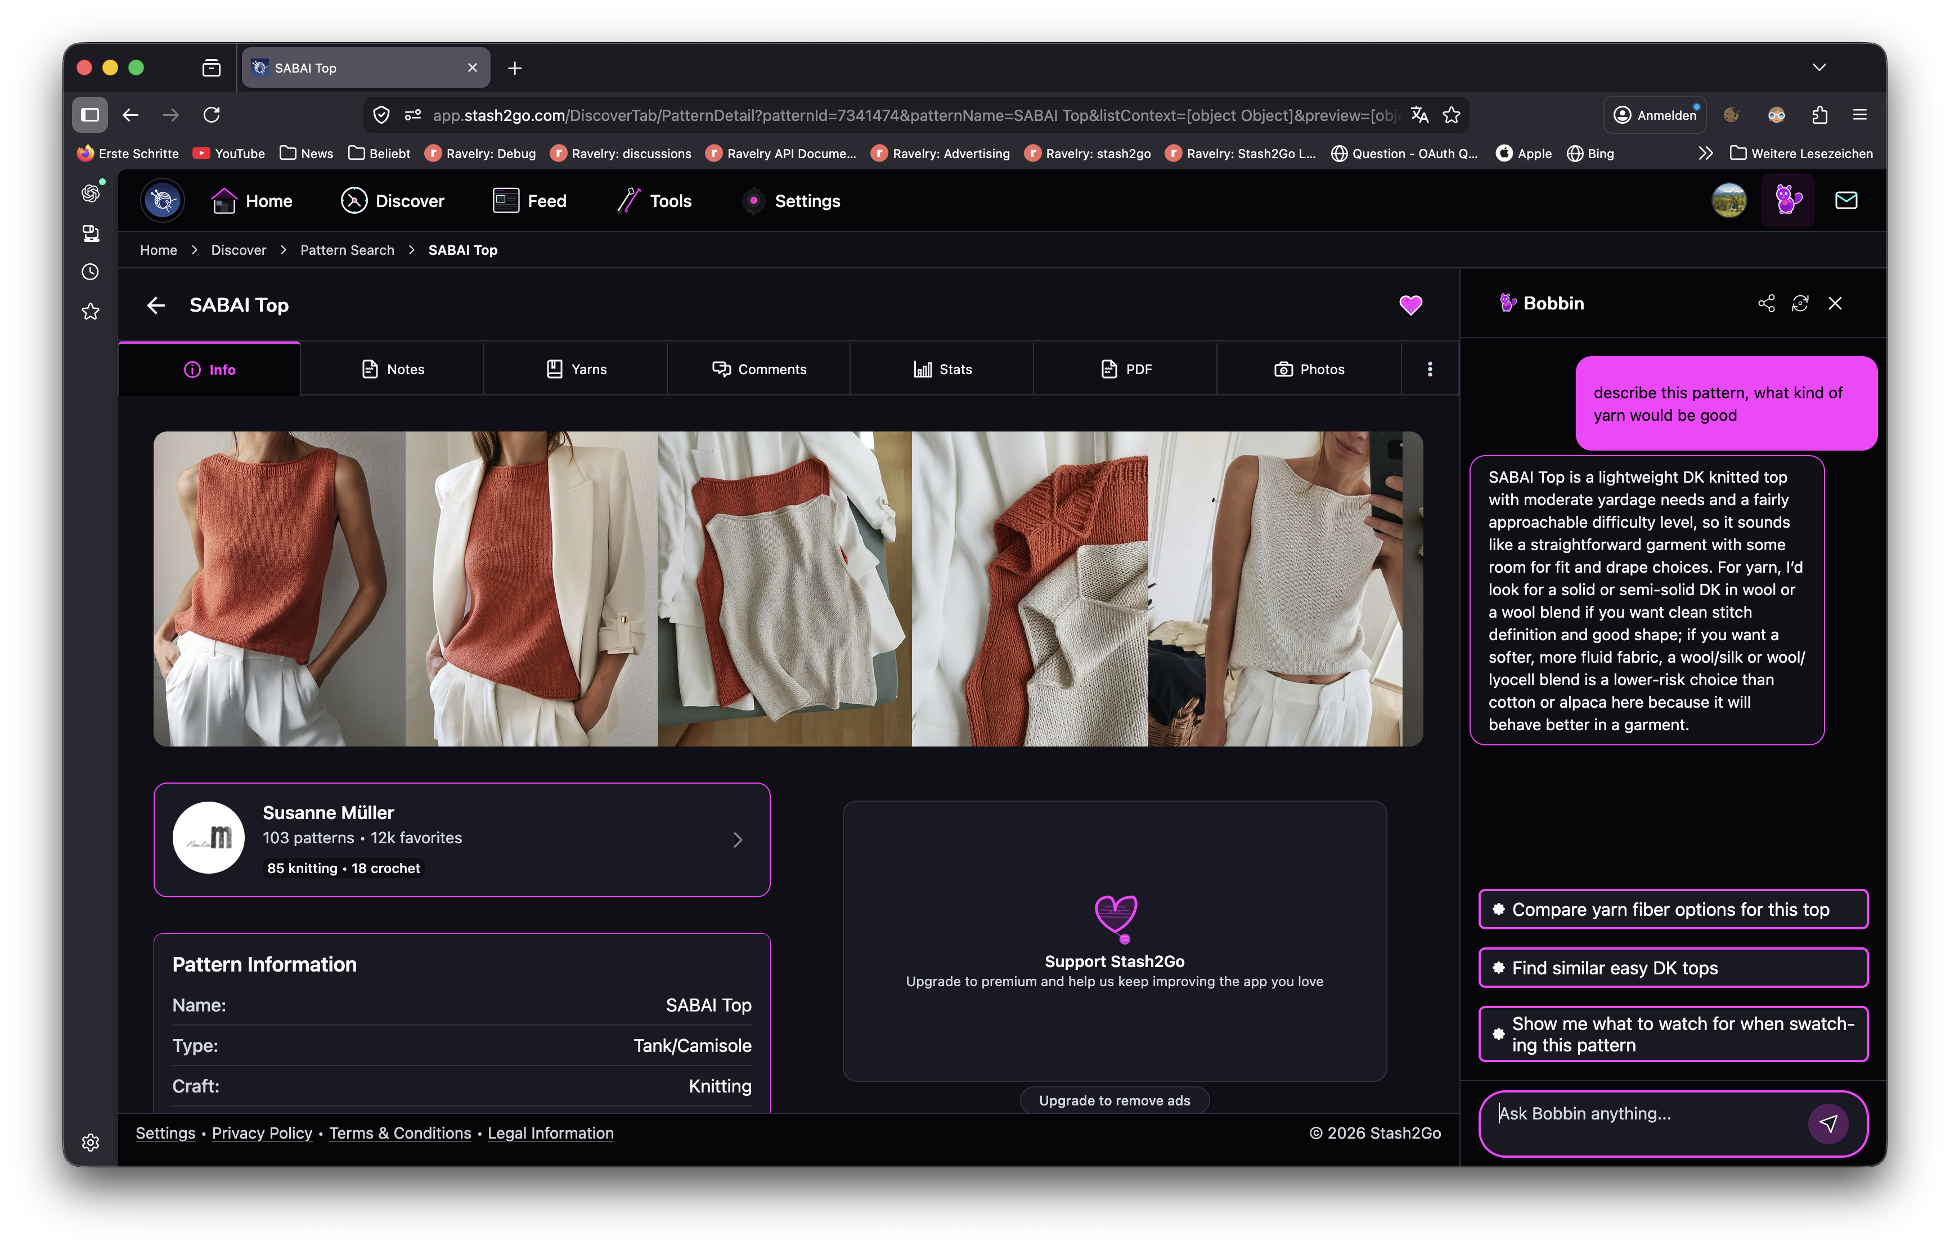Select the Stats tab
The width and height of the screenshot is (1950, 1250).
coord(942,369)
